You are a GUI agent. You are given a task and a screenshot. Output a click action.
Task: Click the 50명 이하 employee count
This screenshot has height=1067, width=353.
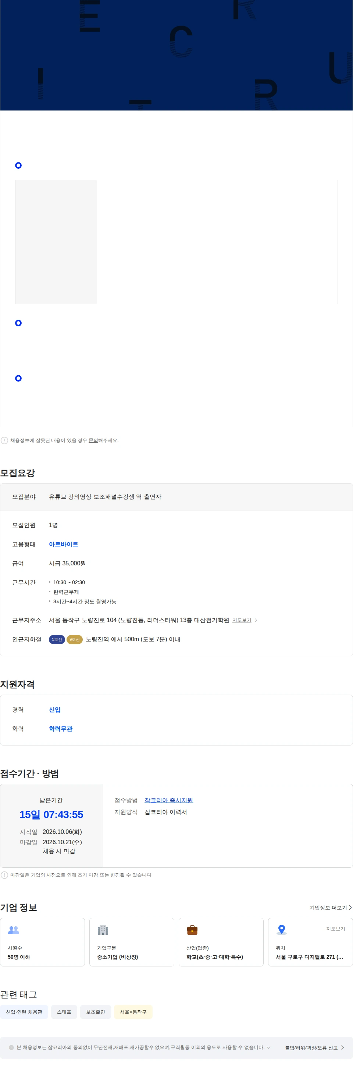19,957
